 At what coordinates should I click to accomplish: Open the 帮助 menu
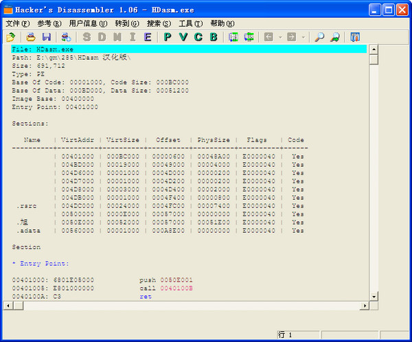click(x=221, y=23)
